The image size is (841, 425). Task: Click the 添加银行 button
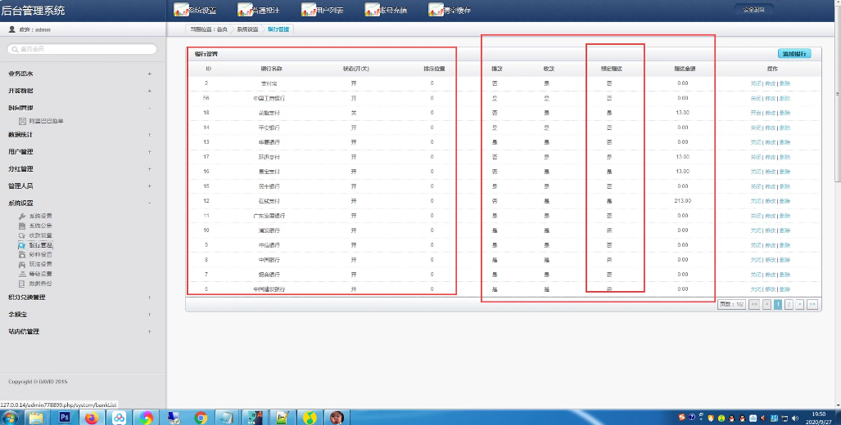[x=794, y=54]
